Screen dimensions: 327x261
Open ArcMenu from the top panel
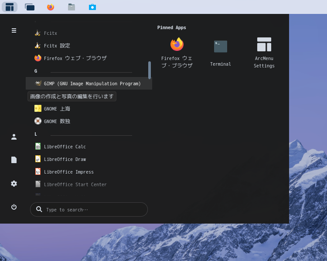pos(10,7)
